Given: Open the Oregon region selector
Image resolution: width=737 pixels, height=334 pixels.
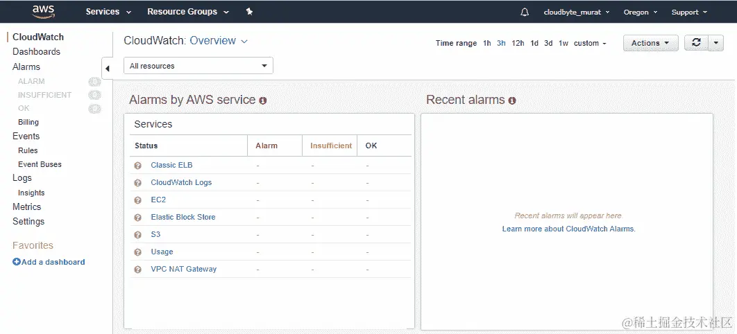Looking at the screenshot, I should [640, 12].
